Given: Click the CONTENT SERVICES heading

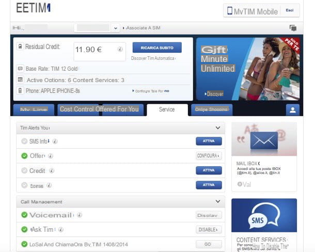Looking at the screenshot, I should click(x=261, y=240).
